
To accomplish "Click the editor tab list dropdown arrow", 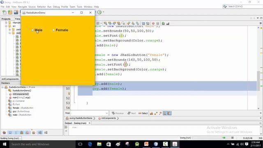I will click(258, 18).
